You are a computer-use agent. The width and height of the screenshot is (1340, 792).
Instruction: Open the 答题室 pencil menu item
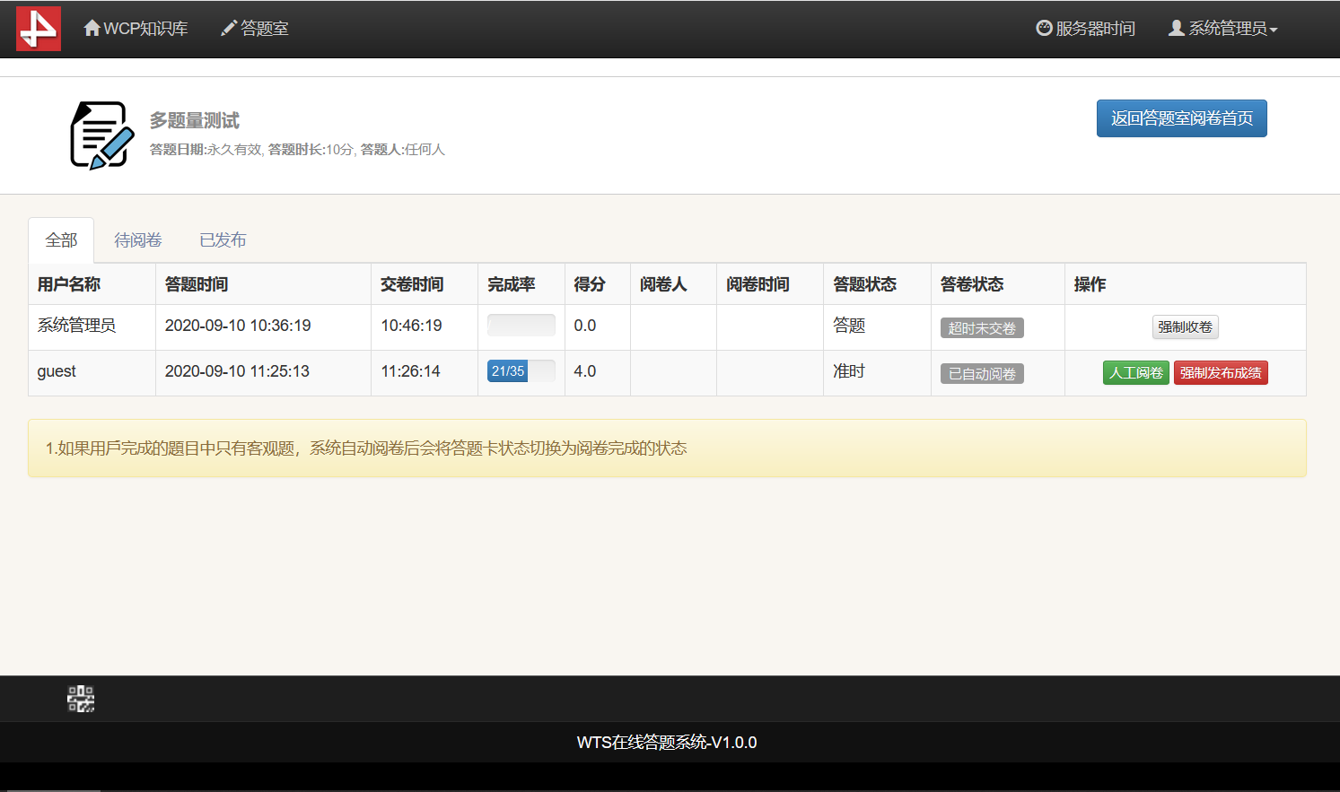[x=255, y=29]
